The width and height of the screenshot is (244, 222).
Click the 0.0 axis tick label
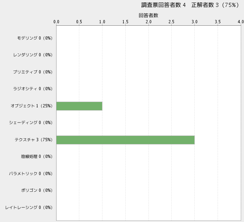click(x=57, y=22)
